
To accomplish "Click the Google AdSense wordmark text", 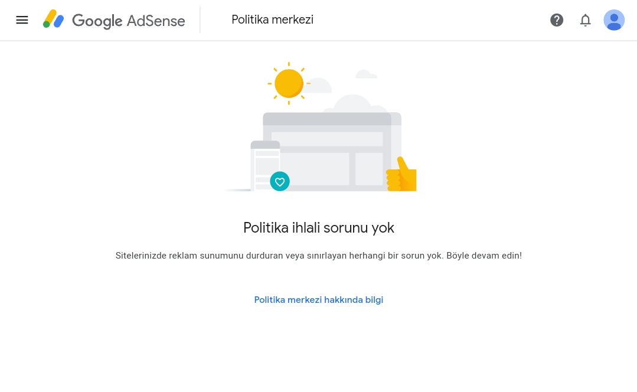I will coord(128,20).
